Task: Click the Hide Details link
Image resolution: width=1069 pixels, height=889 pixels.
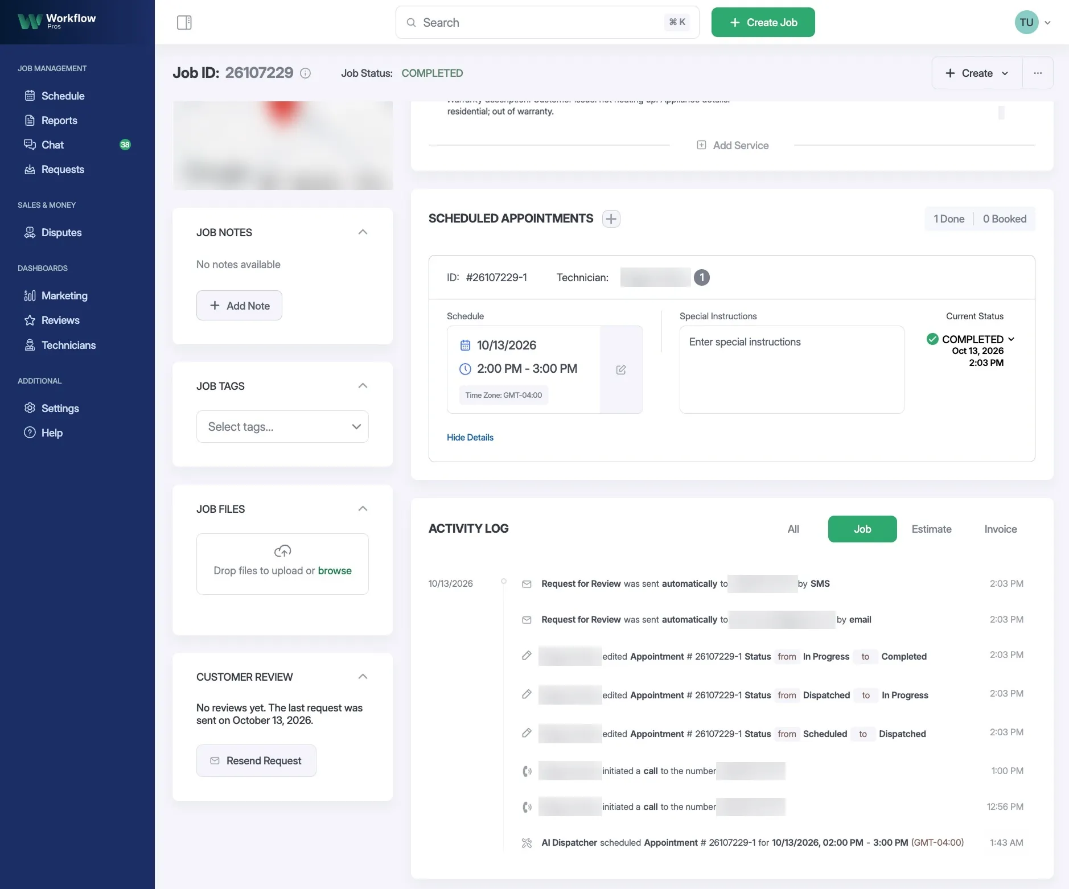Action: [470, 438]
